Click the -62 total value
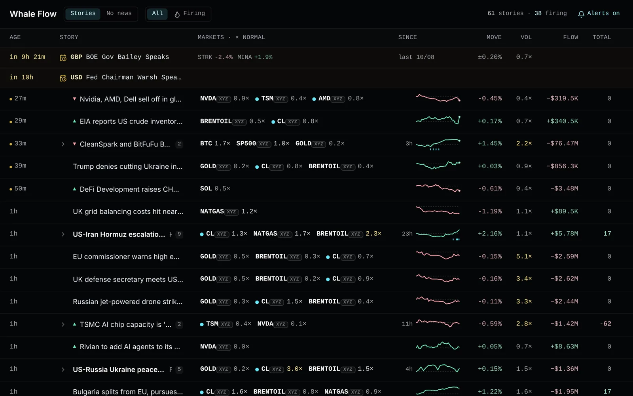 click(605, 324)
